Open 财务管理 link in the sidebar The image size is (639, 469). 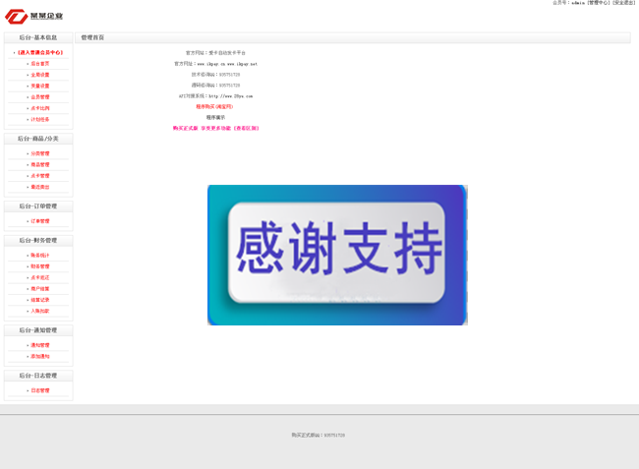(x=40, y=266)
